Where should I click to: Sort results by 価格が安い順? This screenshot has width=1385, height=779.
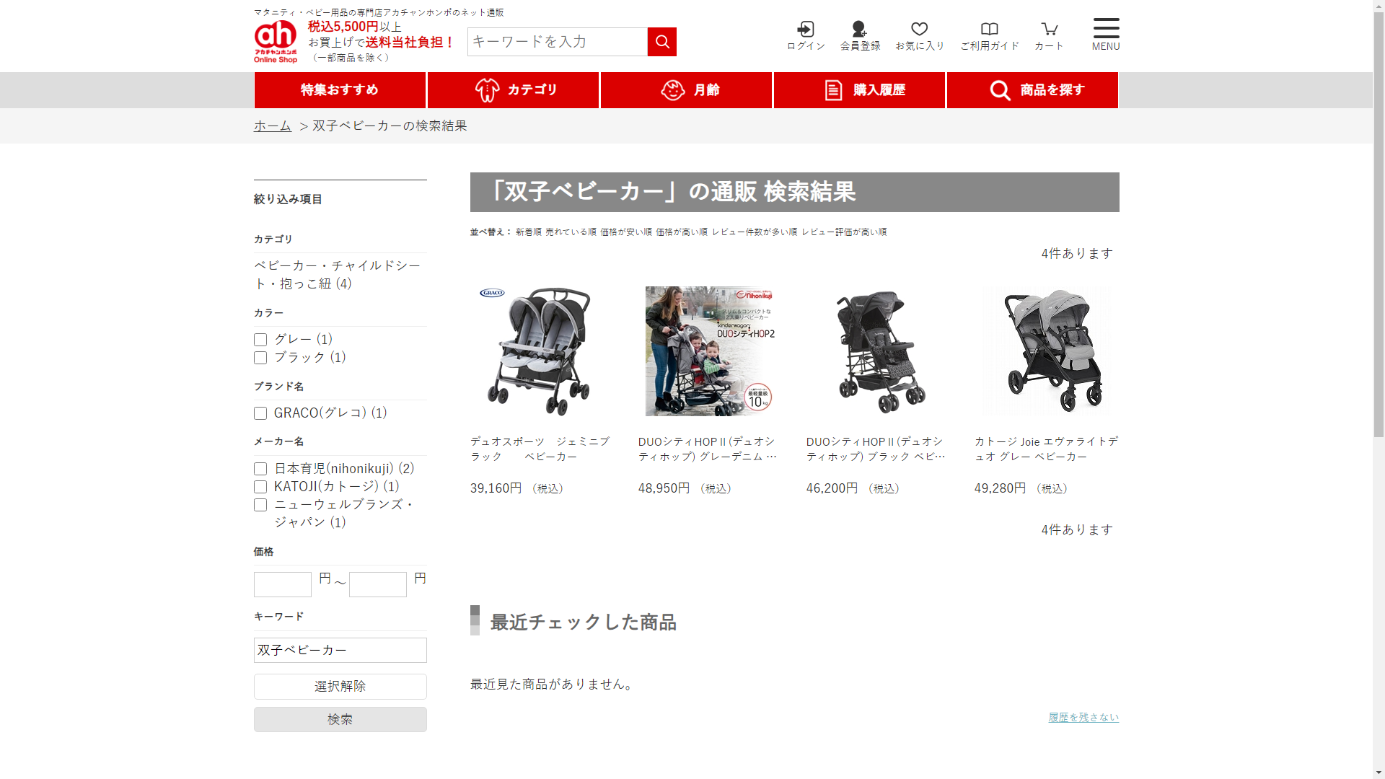pos(625,232)
